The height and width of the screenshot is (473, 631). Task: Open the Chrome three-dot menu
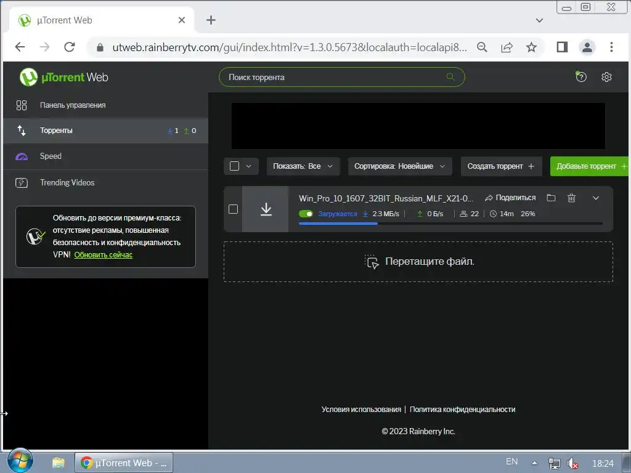[x=611, y=47]
